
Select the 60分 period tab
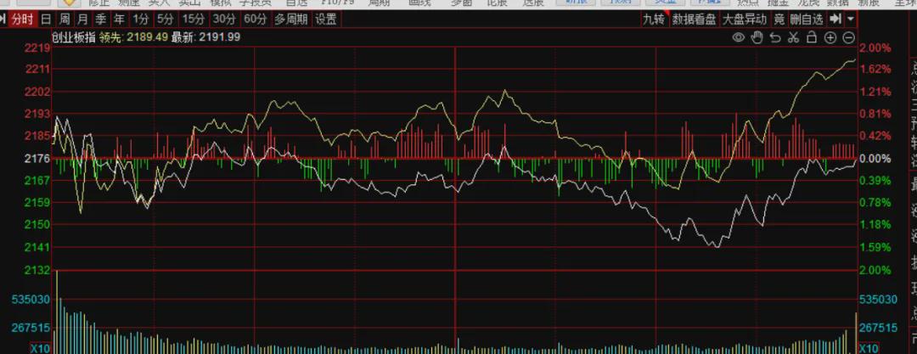(255, 20)
